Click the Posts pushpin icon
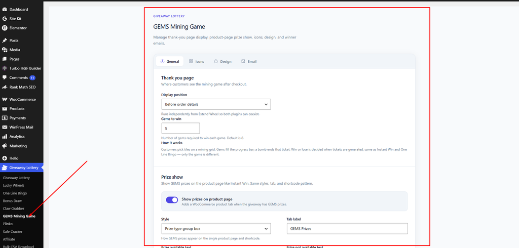The width and height of the screenshot is (519, 248). [5, 40]
